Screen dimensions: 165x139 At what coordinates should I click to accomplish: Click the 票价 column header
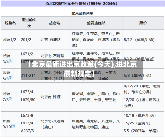(x=143, y=23)
